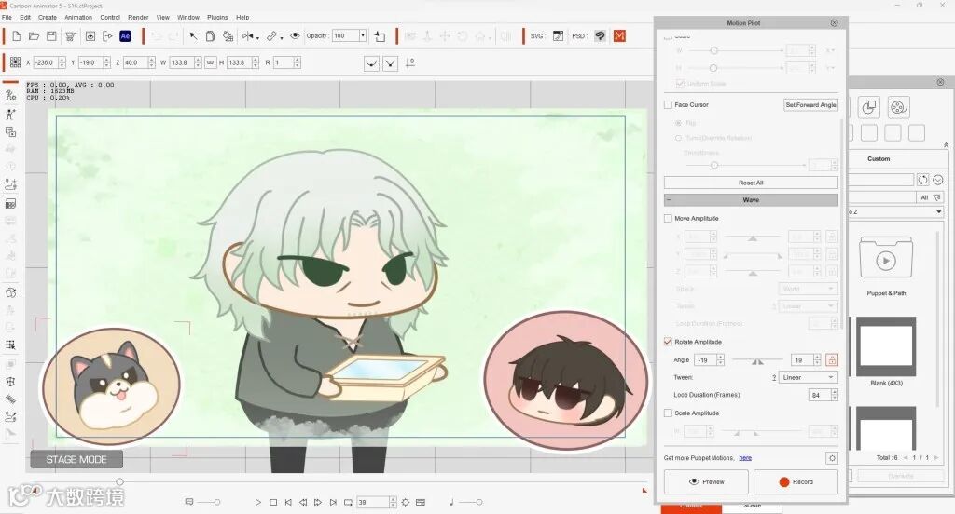Open the filter All dropdown in content panel
This screenshot has width=955, height=514.
(931, 197)
